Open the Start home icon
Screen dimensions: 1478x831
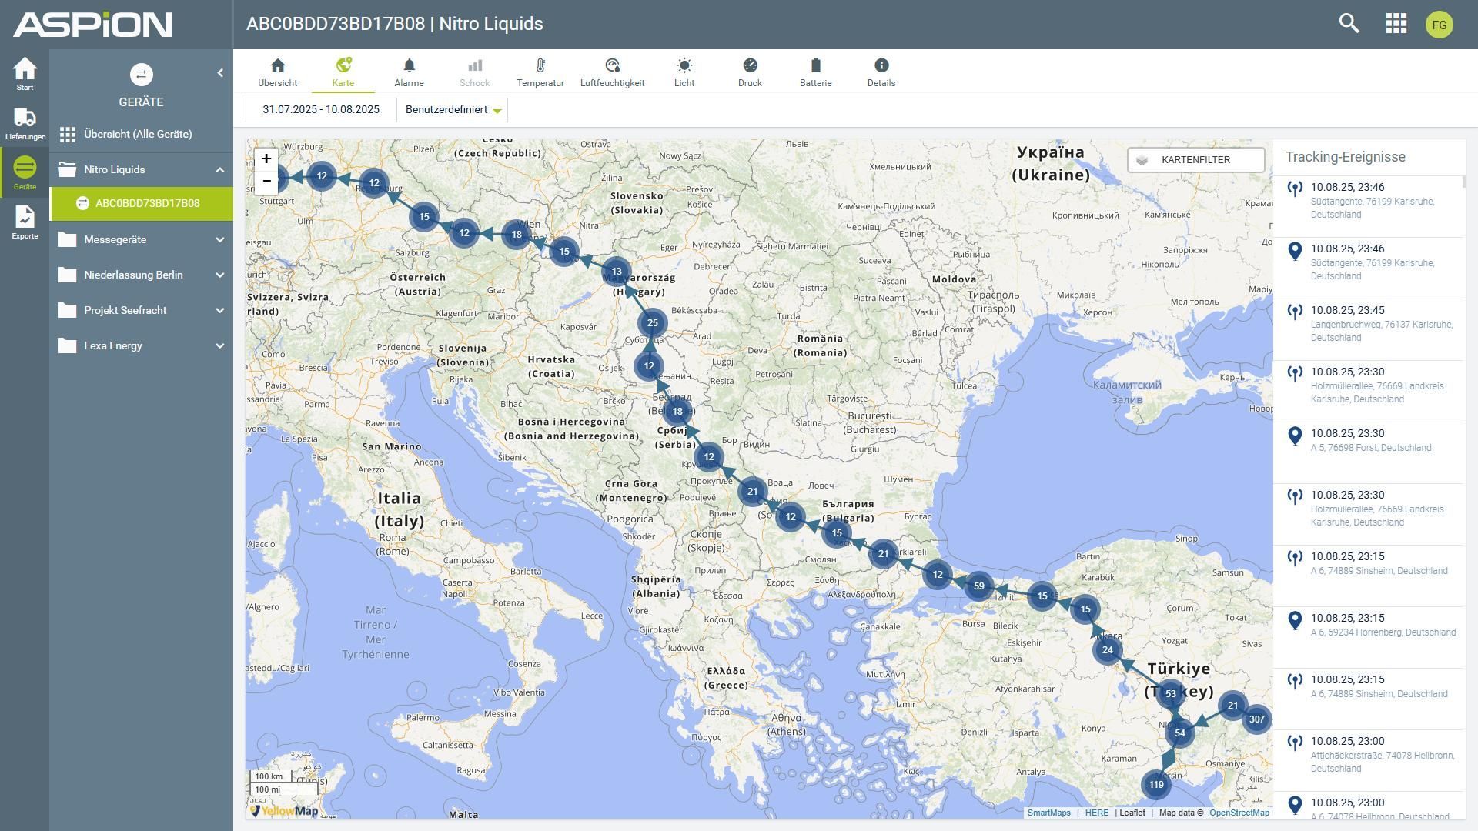(x=25, y=73)
